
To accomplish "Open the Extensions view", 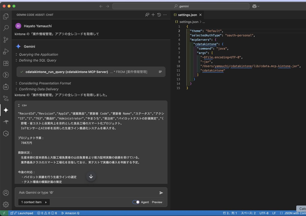I will 6,63.
